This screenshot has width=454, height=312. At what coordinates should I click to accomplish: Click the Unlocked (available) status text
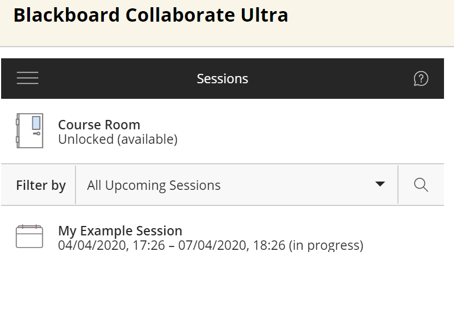118,139
